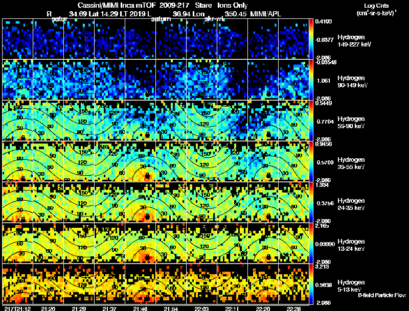Viewport: 409px width, 311px height.
Task: Click the '21:29' time axis label
Action: pyautogui.click(x=79, y=308)
